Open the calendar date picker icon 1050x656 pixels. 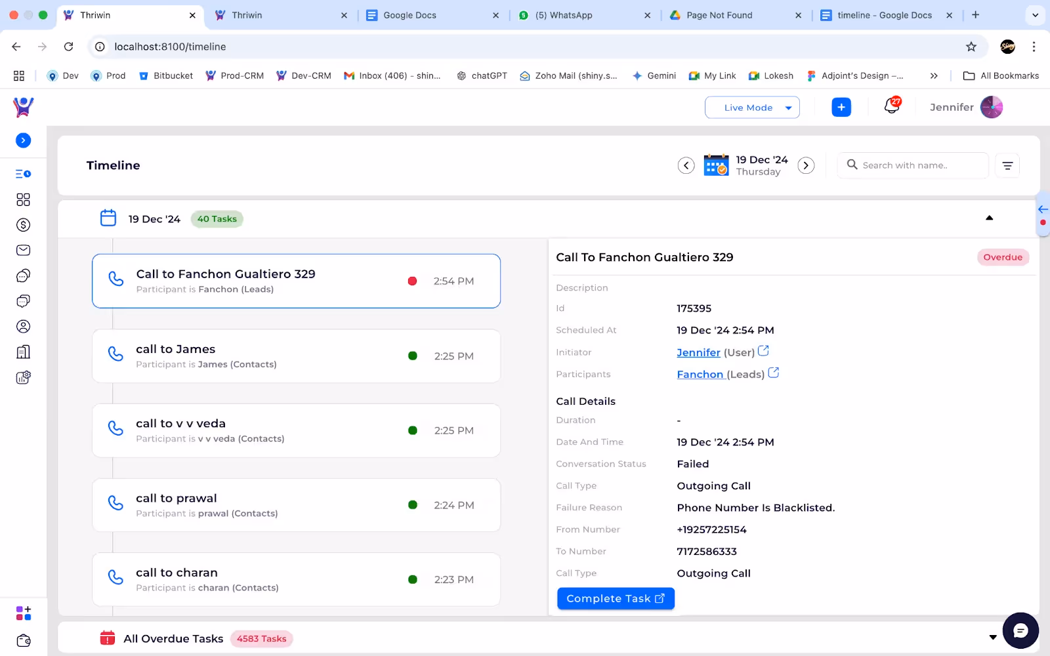point(716,165)
